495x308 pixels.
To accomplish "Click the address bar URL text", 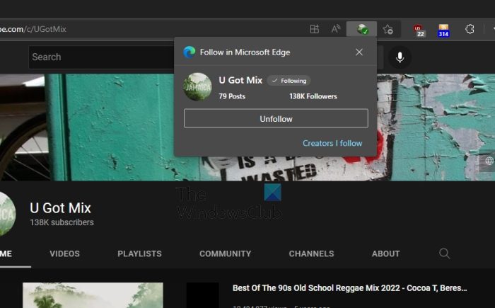I will 33,29.
